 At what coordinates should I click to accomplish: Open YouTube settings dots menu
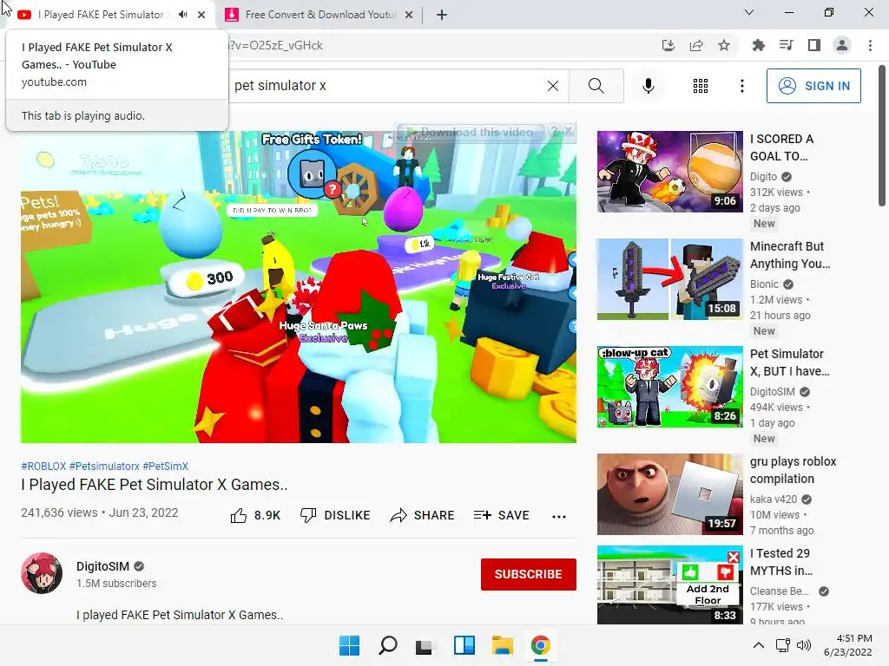pyautogui.click(x=741, y=86)
